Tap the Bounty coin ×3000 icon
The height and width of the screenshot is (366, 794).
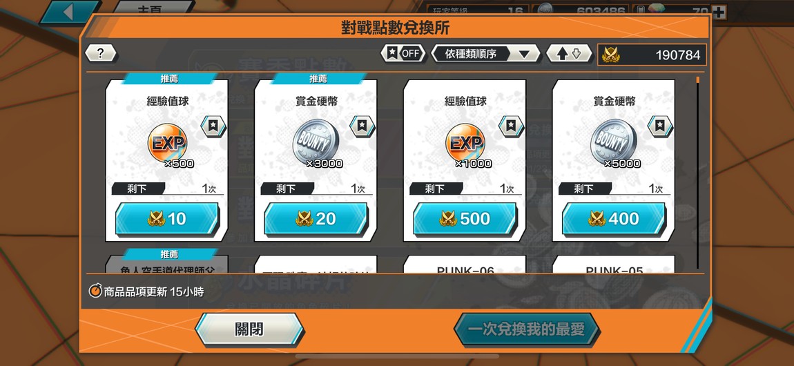point(316,142)
